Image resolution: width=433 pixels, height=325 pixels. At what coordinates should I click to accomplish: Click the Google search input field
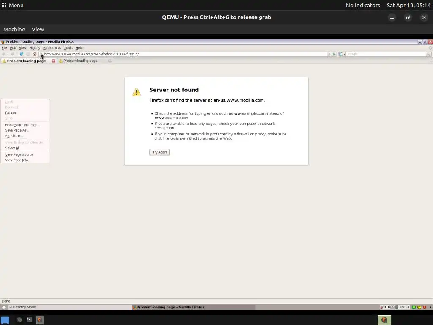(386, 54)
